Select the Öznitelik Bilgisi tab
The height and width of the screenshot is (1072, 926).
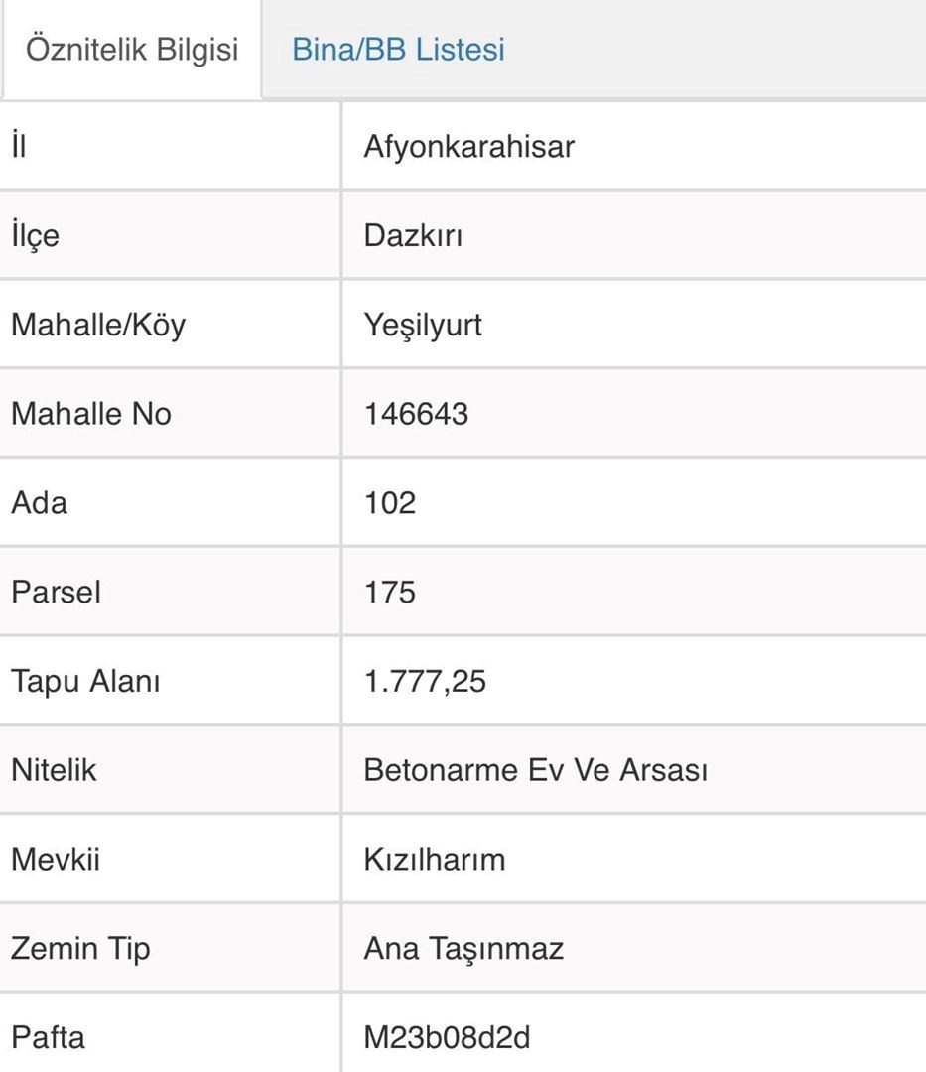pos(132,50)
